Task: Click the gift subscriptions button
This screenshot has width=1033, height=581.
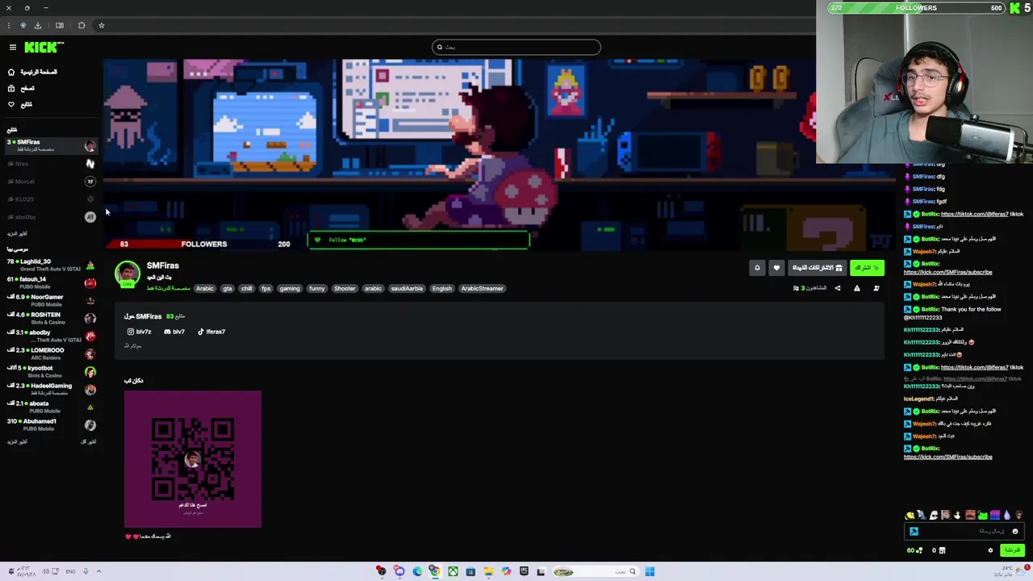Action: [817, 268]
